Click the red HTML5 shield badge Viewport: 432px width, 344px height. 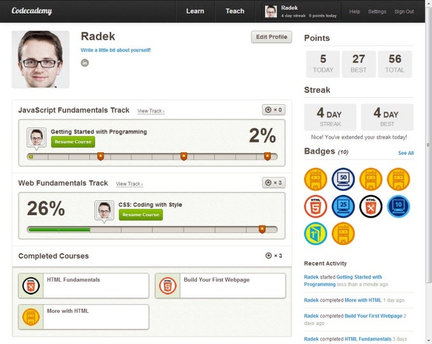(x=316, y=206)
